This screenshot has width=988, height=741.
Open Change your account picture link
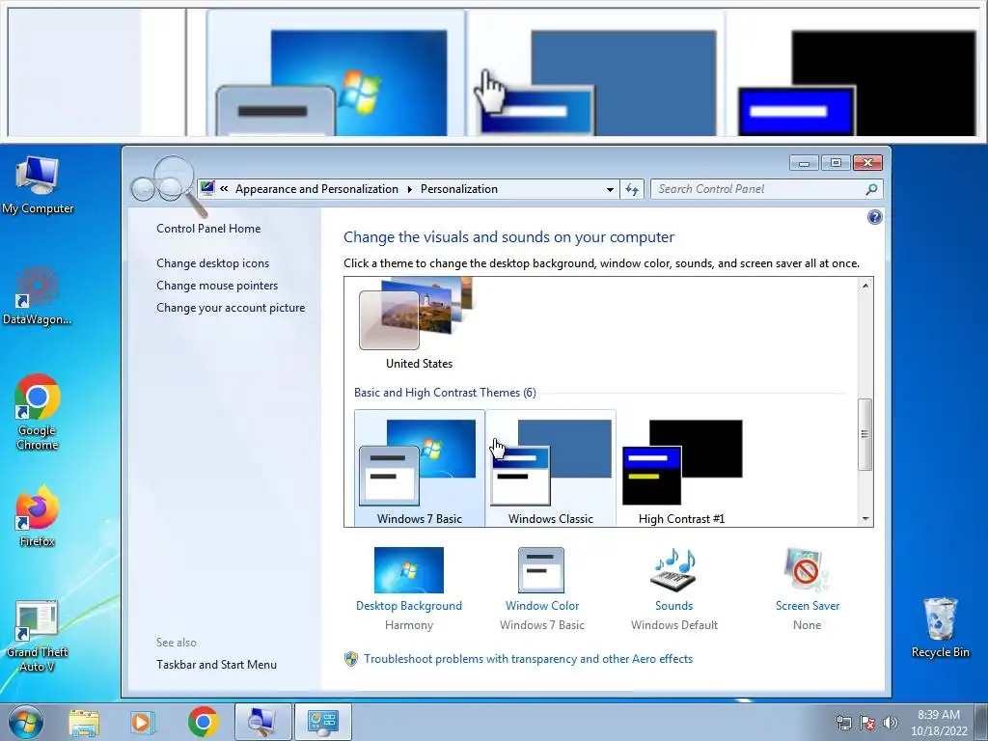click(231, 308)
